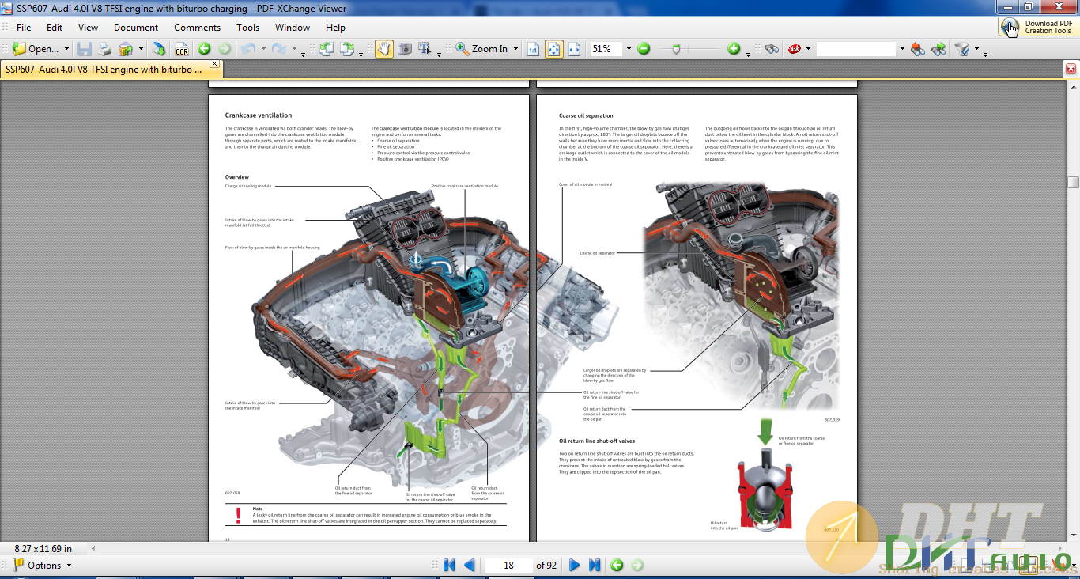This screenshot has height=579, width=1080.
Task: Open the File menu
Action: pos(24,27)
